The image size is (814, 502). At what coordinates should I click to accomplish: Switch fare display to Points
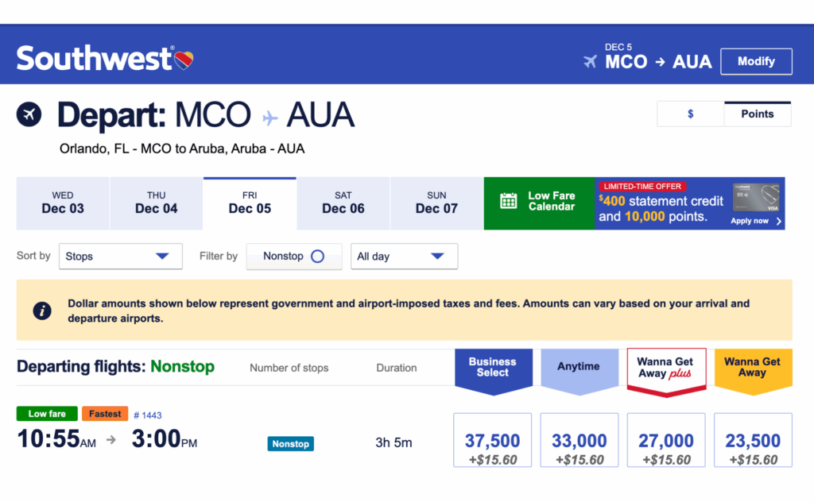(757, 114)
